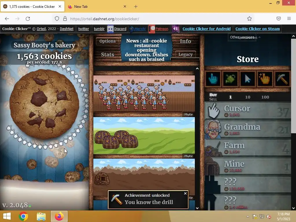Reload the current page
Screen dimensions: 296x222
(x=28, y=19)
